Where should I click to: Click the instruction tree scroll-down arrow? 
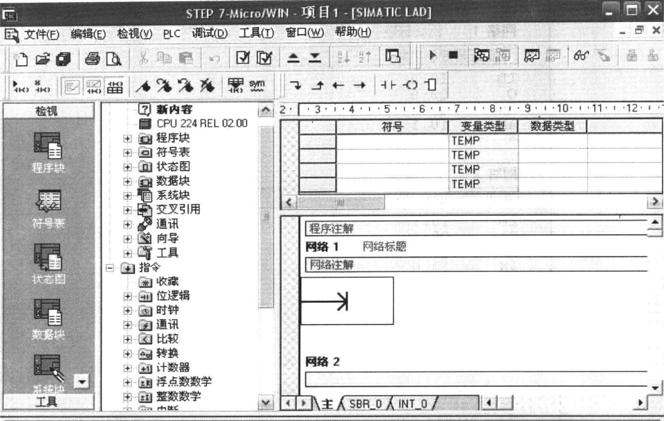point(265,402)
